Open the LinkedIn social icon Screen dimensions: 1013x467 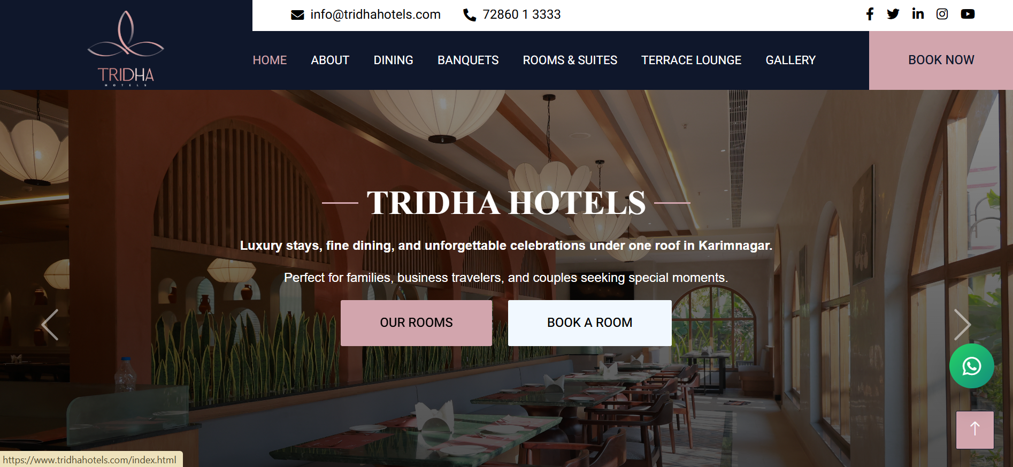point(918,14)
